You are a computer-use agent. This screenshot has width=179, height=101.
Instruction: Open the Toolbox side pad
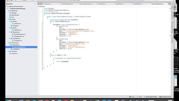point(172,6)
